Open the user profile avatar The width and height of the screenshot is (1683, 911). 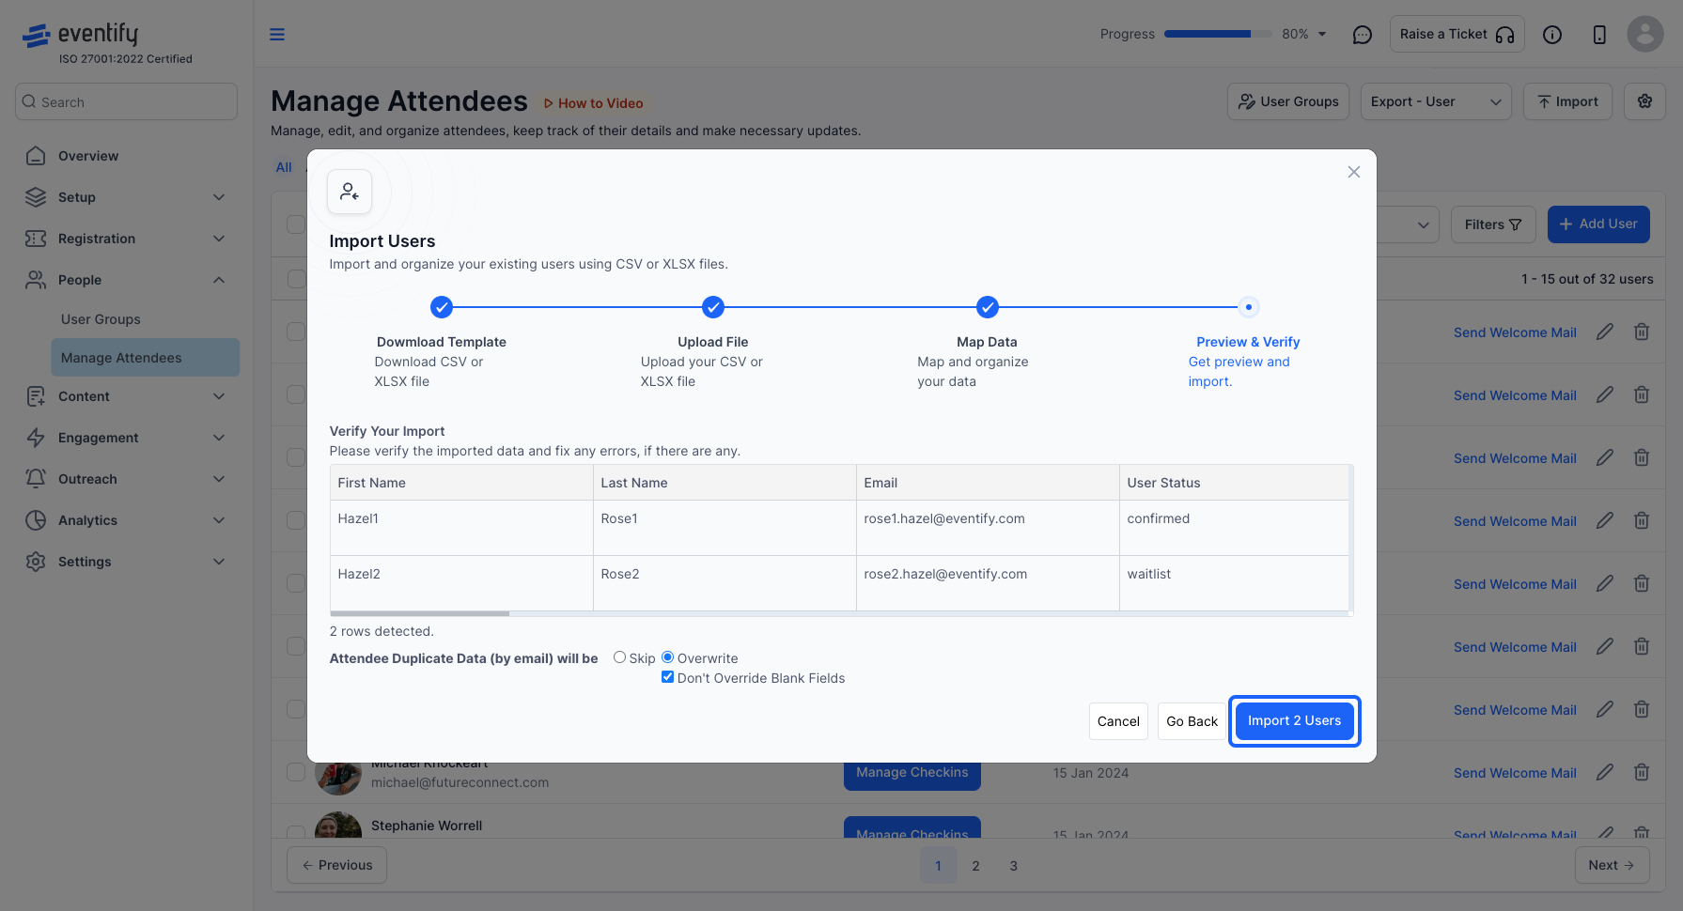(1645, 34)
